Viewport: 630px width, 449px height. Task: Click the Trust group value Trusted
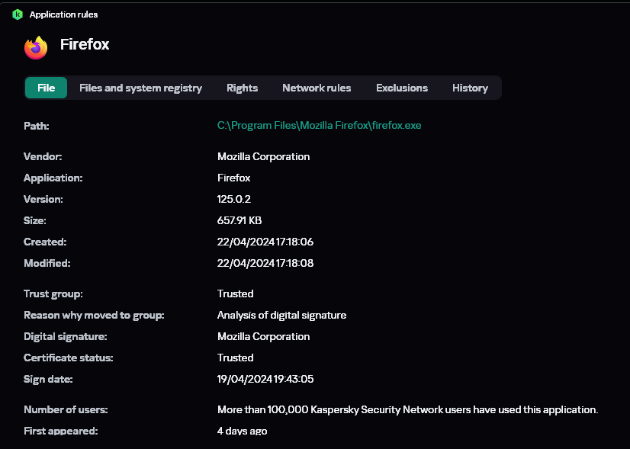click(235, 293)
